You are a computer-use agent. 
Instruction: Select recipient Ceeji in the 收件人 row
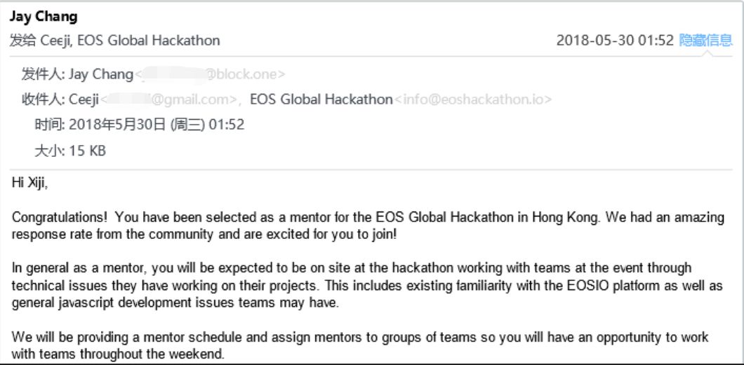(84, 99)
